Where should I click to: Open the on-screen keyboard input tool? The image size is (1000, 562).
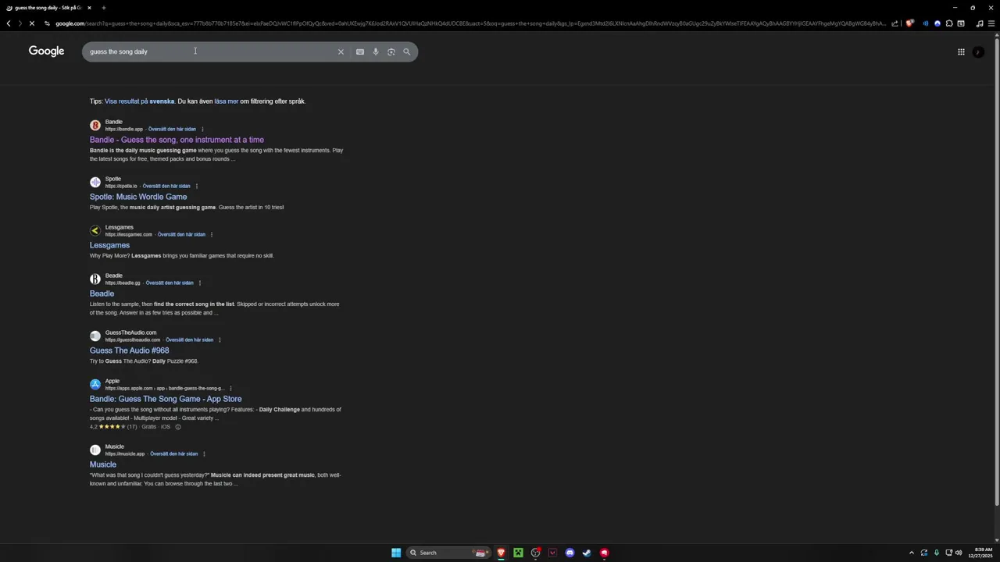pos(360,52)
